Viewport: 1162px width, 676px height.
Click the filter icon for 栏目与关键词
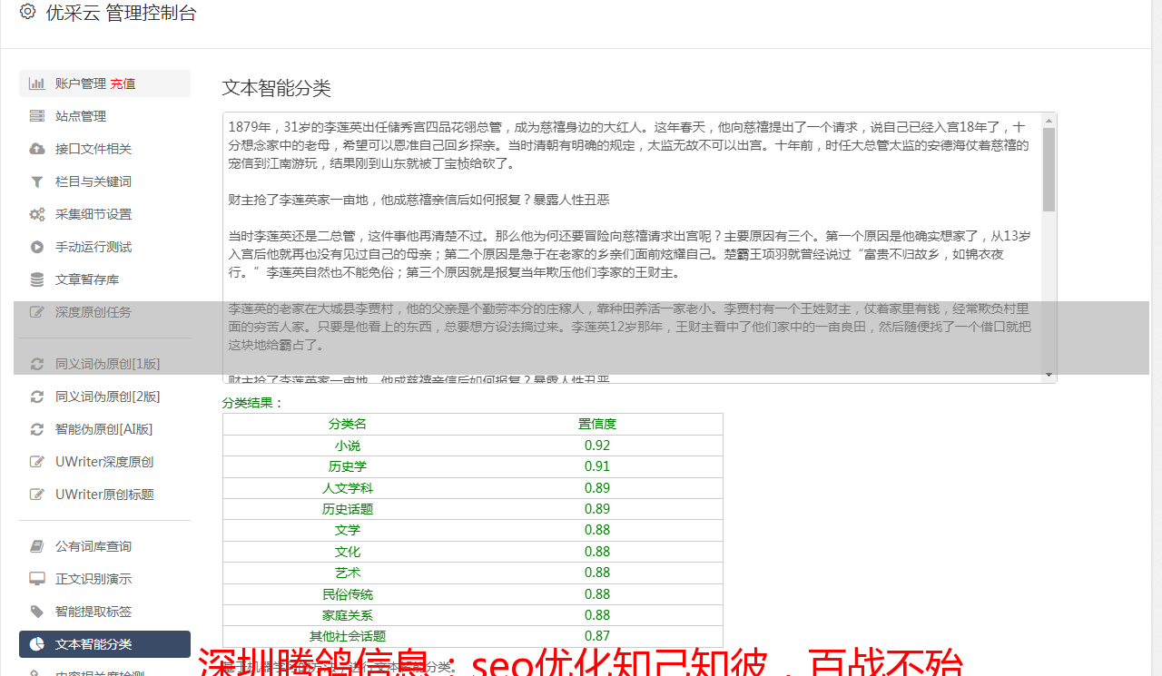coord(37,181)
